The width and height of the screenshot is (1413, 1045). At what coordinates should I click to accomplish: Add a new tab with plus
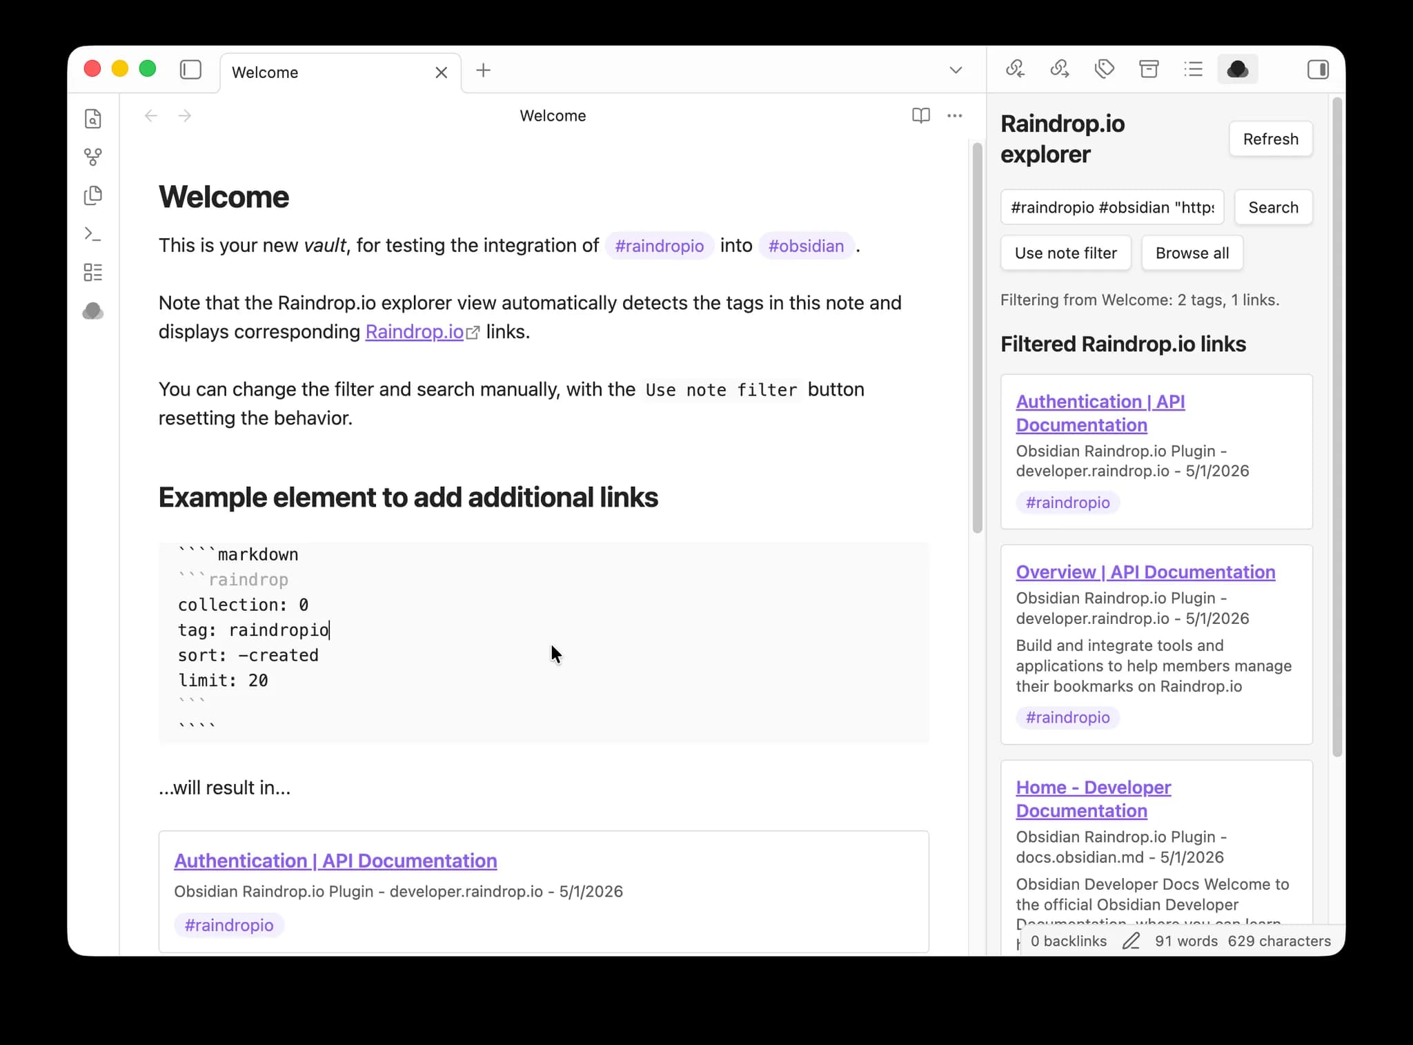point(484,70)
